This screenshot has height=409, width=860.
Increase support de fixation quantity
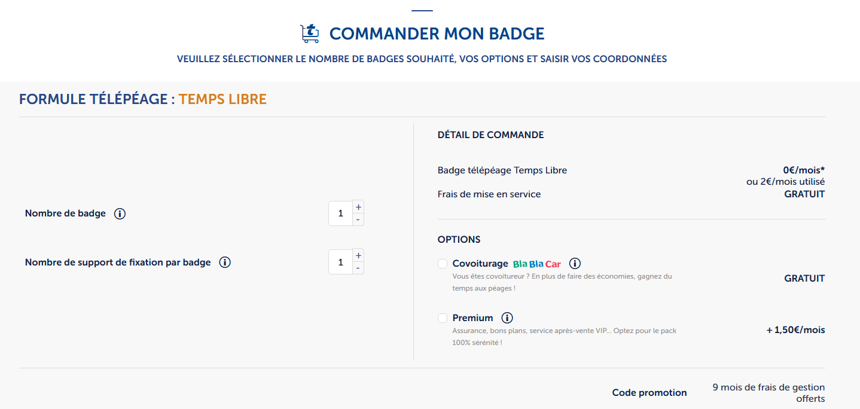(358, 255)
